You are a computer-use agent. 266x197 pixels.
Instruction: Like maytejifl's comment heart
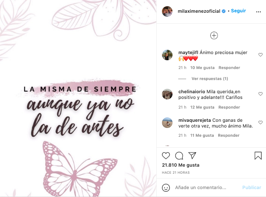coord(260,55)
